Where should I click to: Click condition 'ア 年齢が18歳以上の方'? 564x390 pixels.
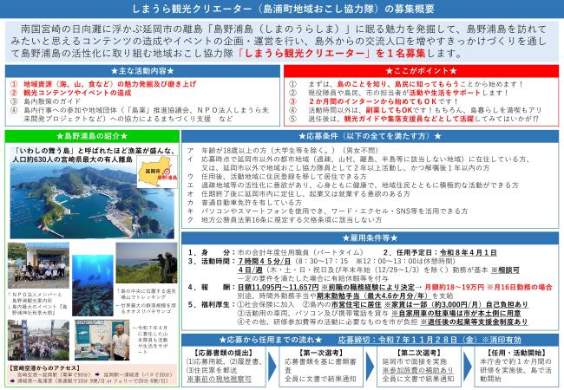point(283,151)
